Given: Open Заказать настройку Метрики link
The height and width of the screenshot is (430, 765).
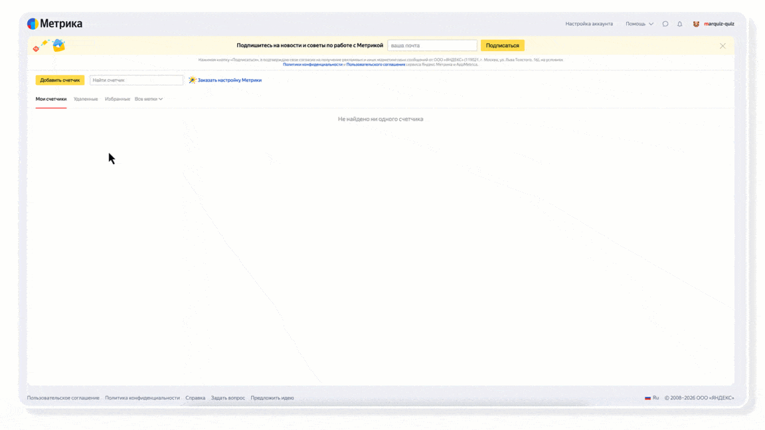Looking at the screenshot, I should click(229, 80).
